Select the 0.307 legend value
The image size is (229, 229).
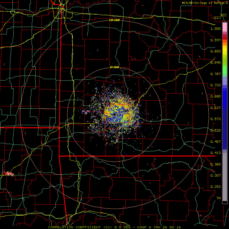tap(216, 176)
